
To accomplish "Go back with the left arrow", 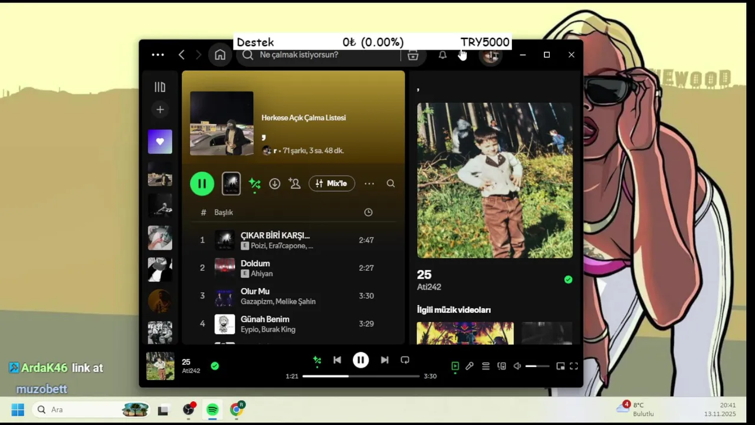I will [x=182, y=55].
